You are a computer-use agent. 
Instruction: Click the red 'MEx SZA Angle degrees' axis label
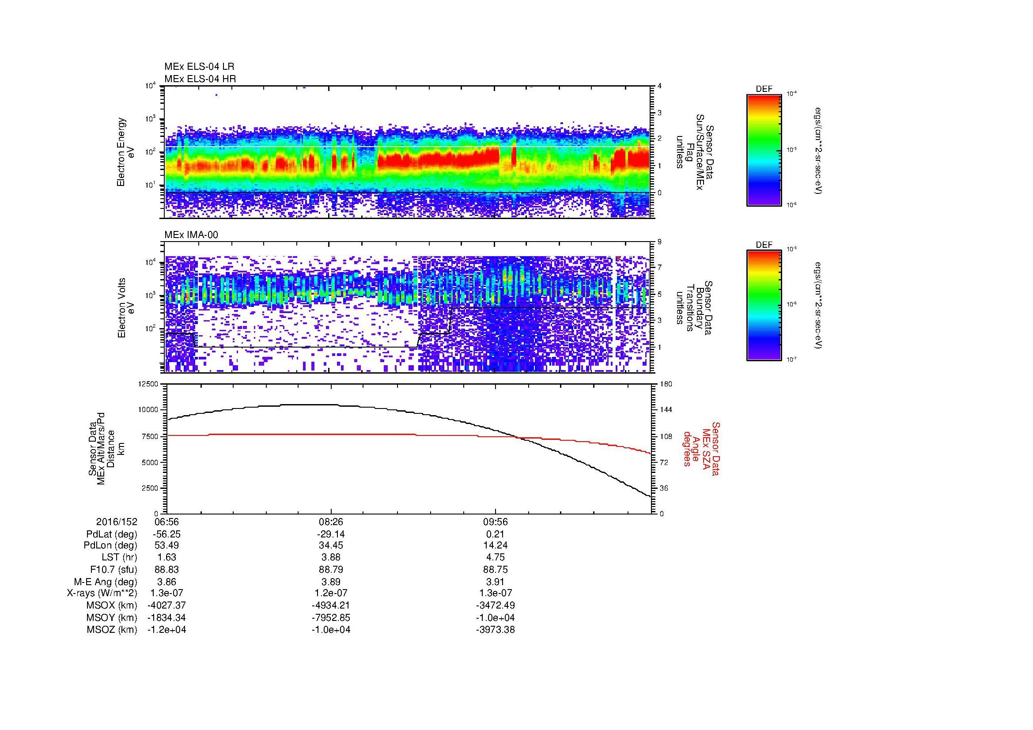[702, 448]
